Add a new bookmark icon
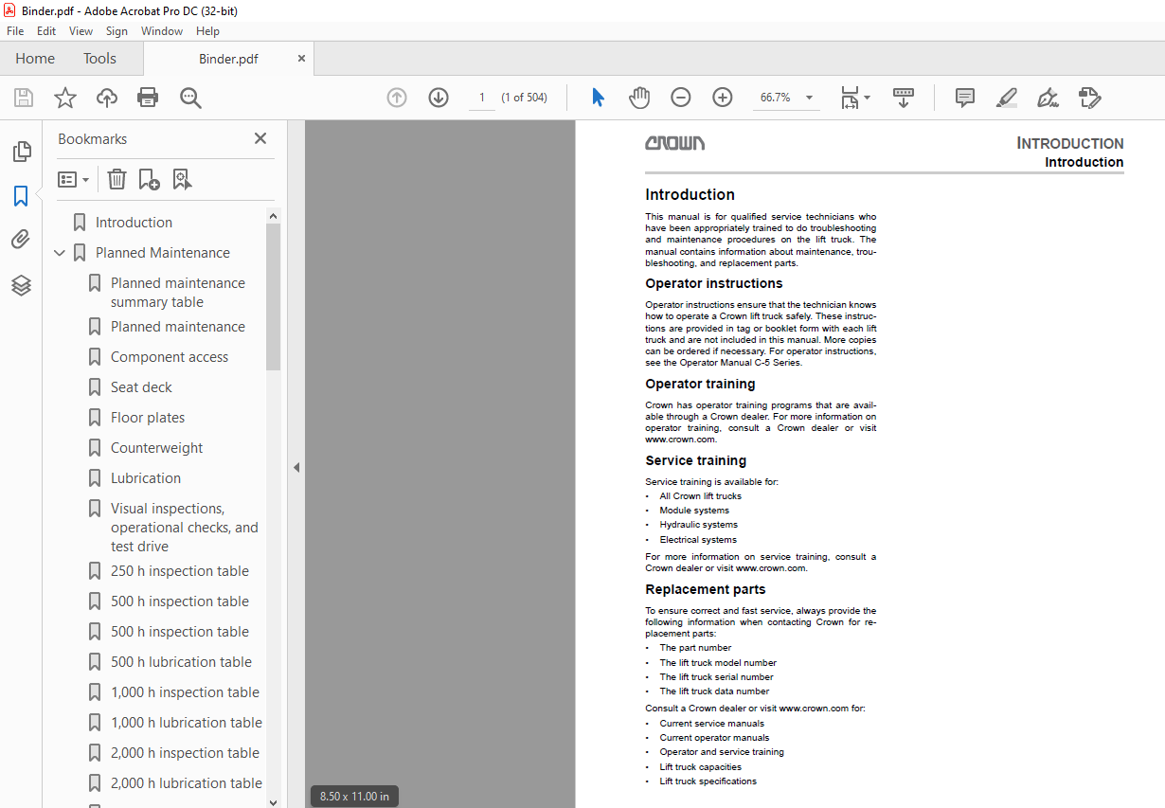The image size is (1165, 808). 149,179
